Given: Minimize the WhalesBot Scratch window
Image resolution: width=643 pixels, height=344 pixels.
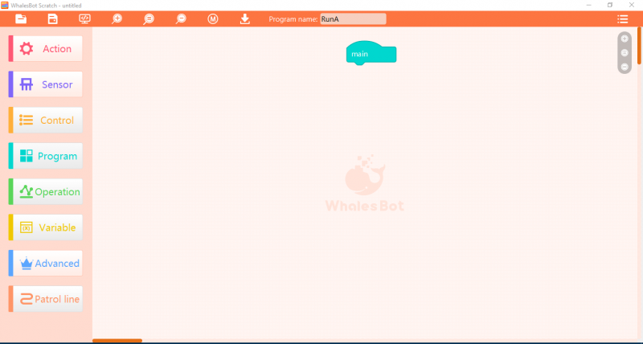Looking at the screenshot, I should pos(589,6).
